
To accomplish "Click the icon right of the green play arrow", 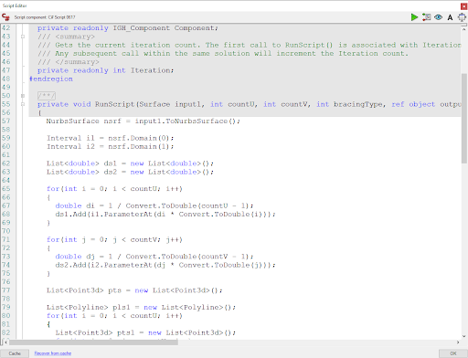I will click(426, 17).
